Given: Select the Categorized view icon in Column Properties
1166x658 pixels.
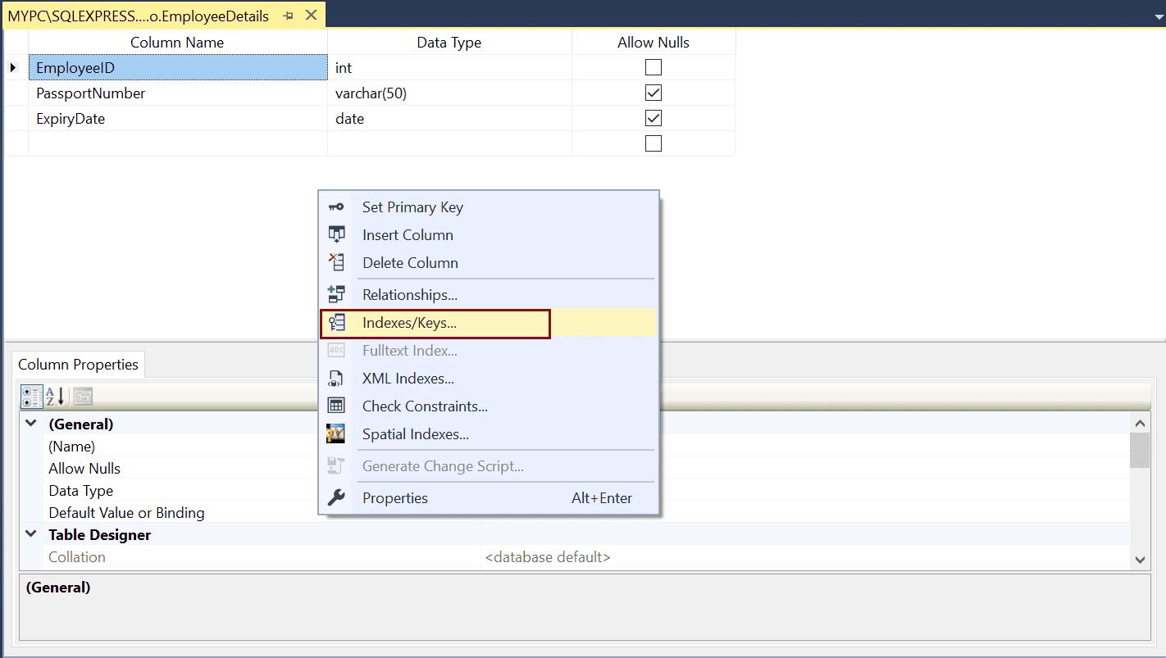Looking at the screenshot, I should tap(30, 396).
